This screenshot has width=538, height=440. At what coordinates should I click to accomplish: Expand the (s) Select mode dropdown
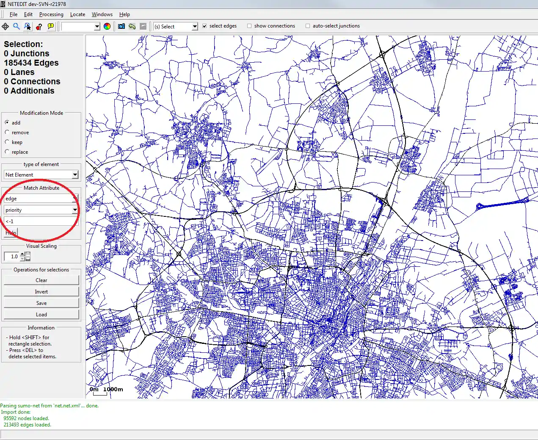[x=195, y=26]
